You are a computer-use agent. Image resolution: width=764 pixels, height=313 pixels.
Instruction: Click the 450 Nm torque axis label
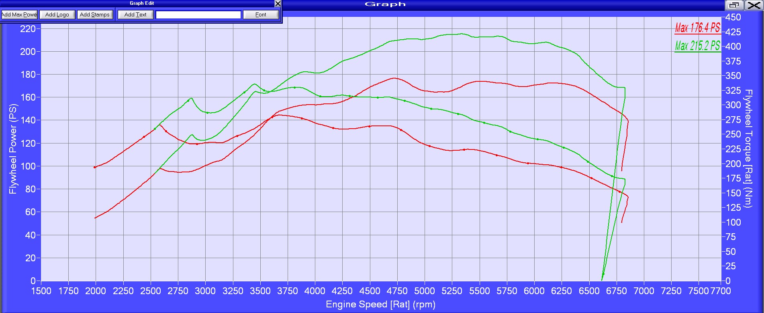733,17
